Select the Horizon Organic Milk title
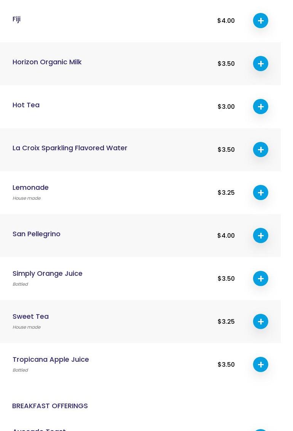The width and height of the screenshot is (293, 431). point(47,62)
